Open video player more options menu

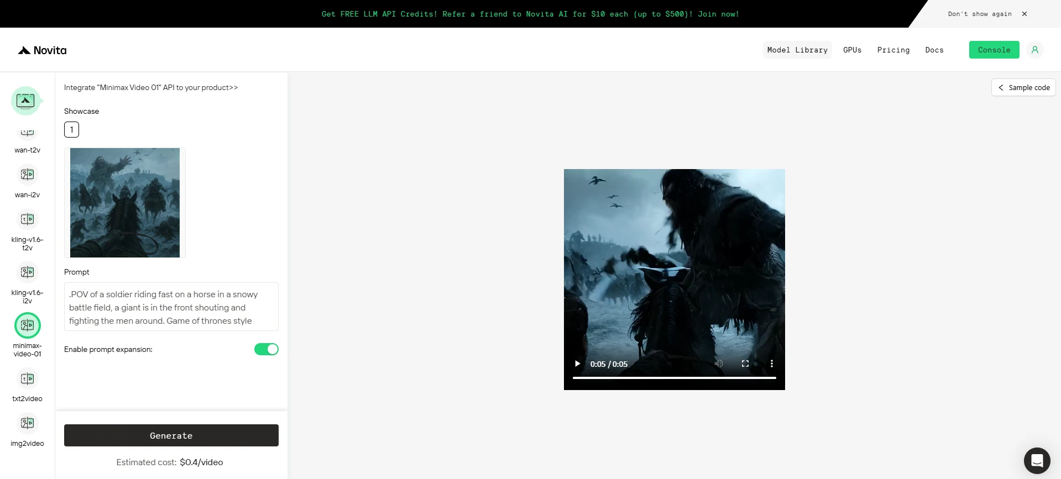click(772, 364)
